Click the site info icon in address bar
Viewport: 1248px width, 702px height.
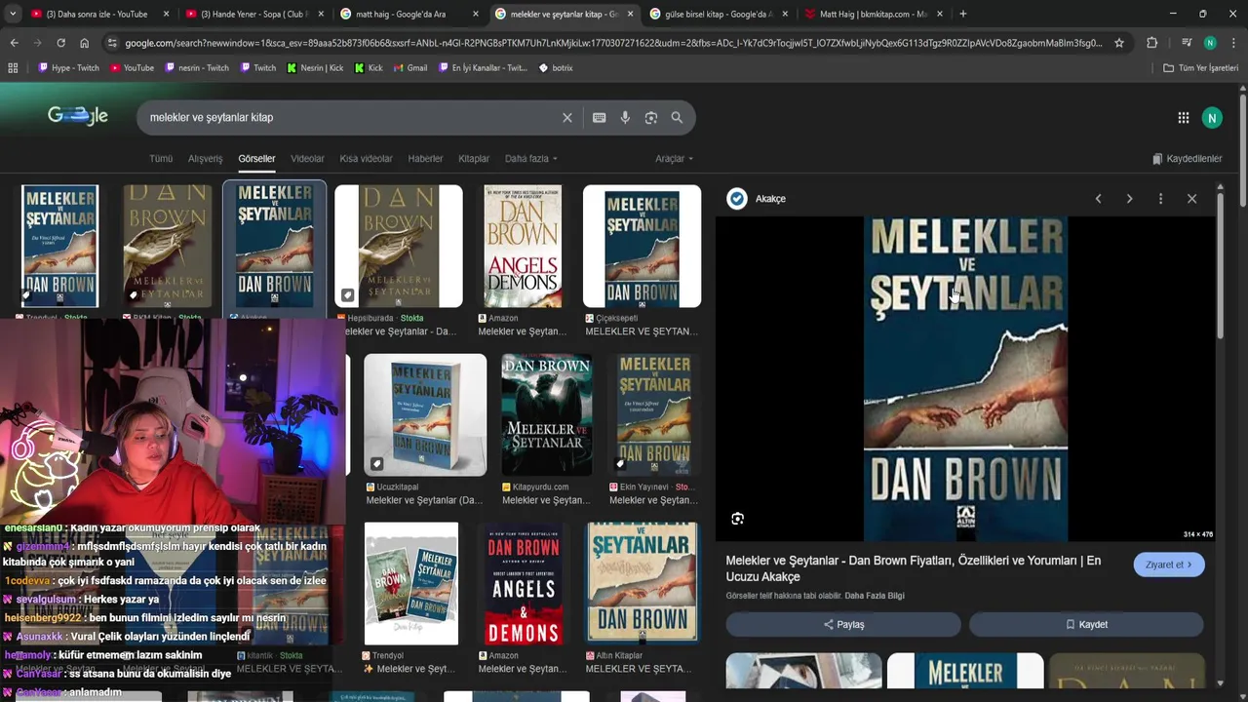click(x=112, y=43)
